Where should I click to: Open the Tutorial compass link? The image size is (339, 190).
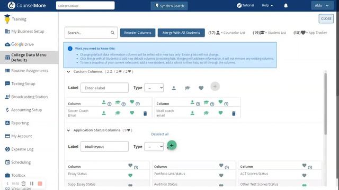pos(245,5)
